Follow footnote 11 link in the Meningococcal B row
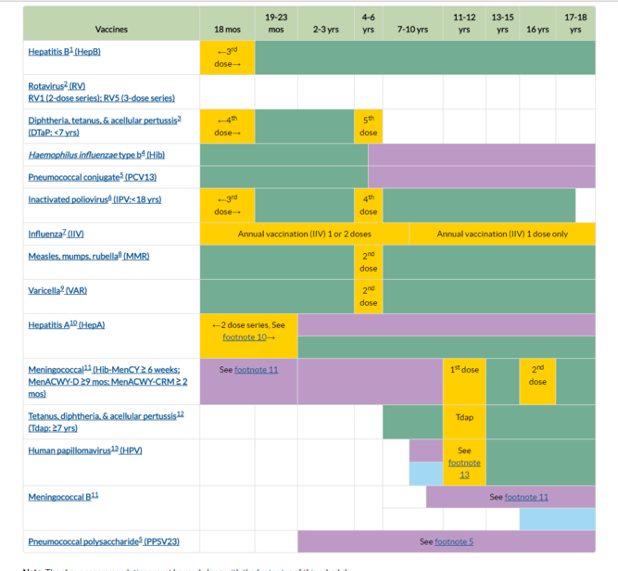The width and height of the screenshot is (618, 571). tap(526, 497)
